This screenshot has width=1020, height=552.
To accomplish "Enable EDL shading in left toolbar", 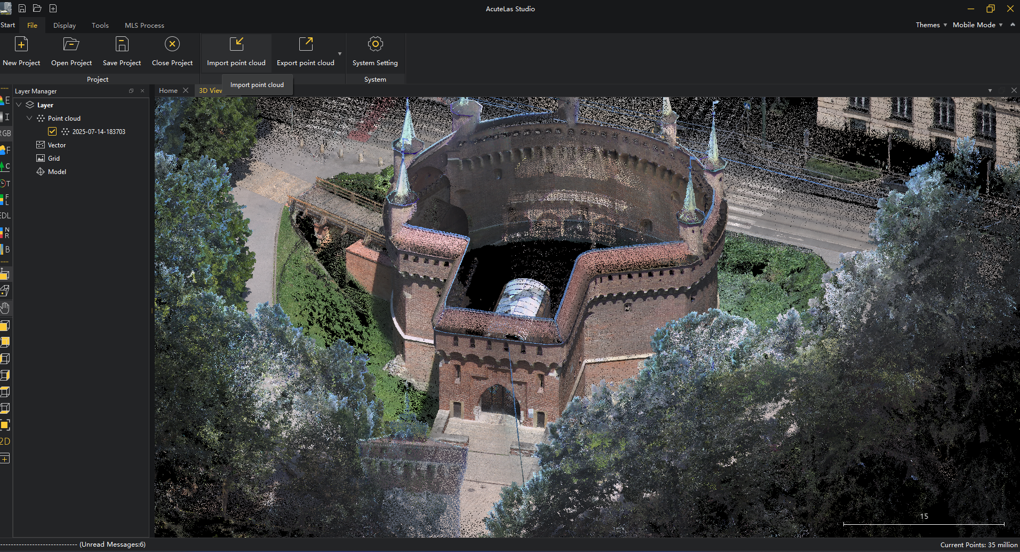I will (x=5, y=216).
